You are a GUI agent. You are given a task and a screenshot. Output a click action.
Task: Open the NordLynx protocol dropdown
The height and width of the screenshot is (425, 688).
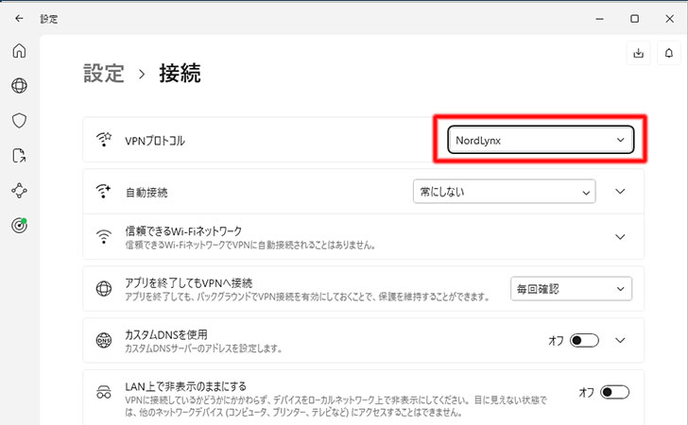pos(541,140)
